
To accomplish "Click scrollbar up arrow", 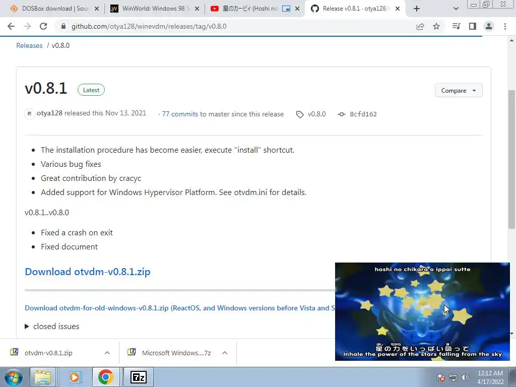I will [511, 40].
